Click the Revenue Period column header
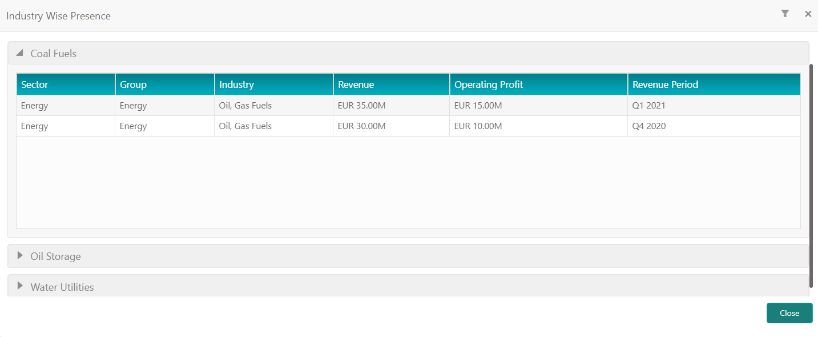Viewport: 818px width, 337px height. (x=714, y=85)
